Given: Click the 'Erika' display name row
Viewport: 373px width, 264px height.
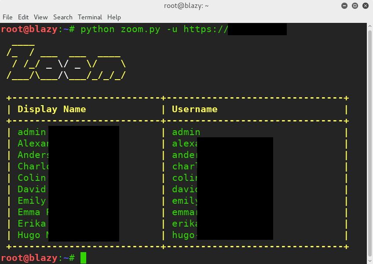Looking at the screenshot, I should (32, 223).
